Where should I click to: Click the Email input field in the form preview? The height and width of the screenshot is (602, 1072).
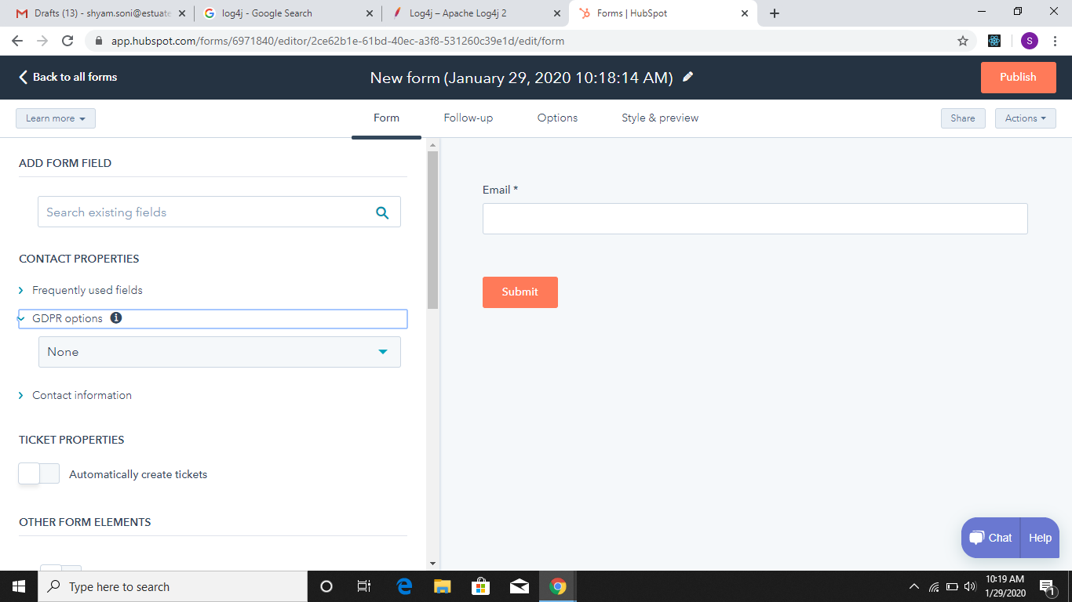(754, 219)
